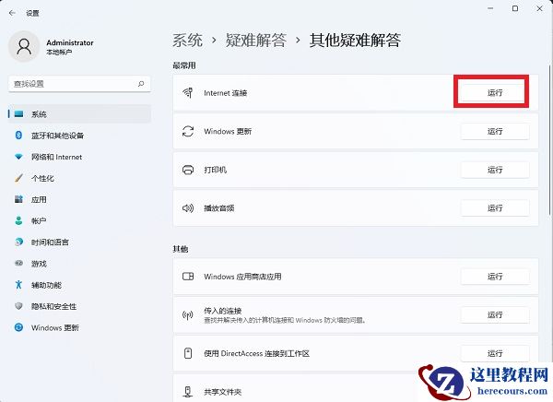Viewport: 553px width, 402px height.
Task: Go to 网络和 Internet settings
Action: point(79,157)
